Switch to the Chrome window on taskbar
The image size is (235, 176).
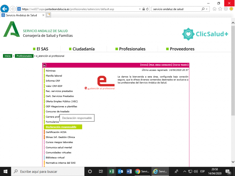point(142,172)
